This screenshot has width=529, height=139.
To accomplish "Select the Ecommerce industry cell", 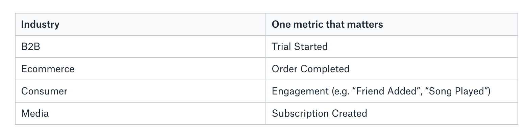I will pyautogui.click(x=48, y=69).
